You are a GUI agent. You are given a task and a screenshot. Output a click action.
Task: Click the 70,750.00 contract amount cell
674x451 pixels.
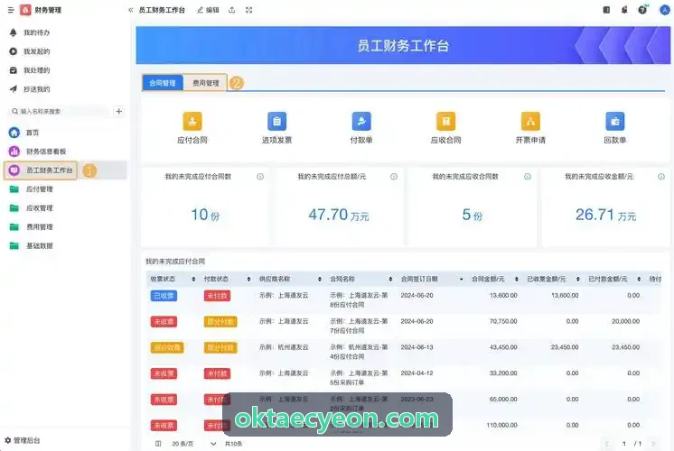tap(503, 321)
